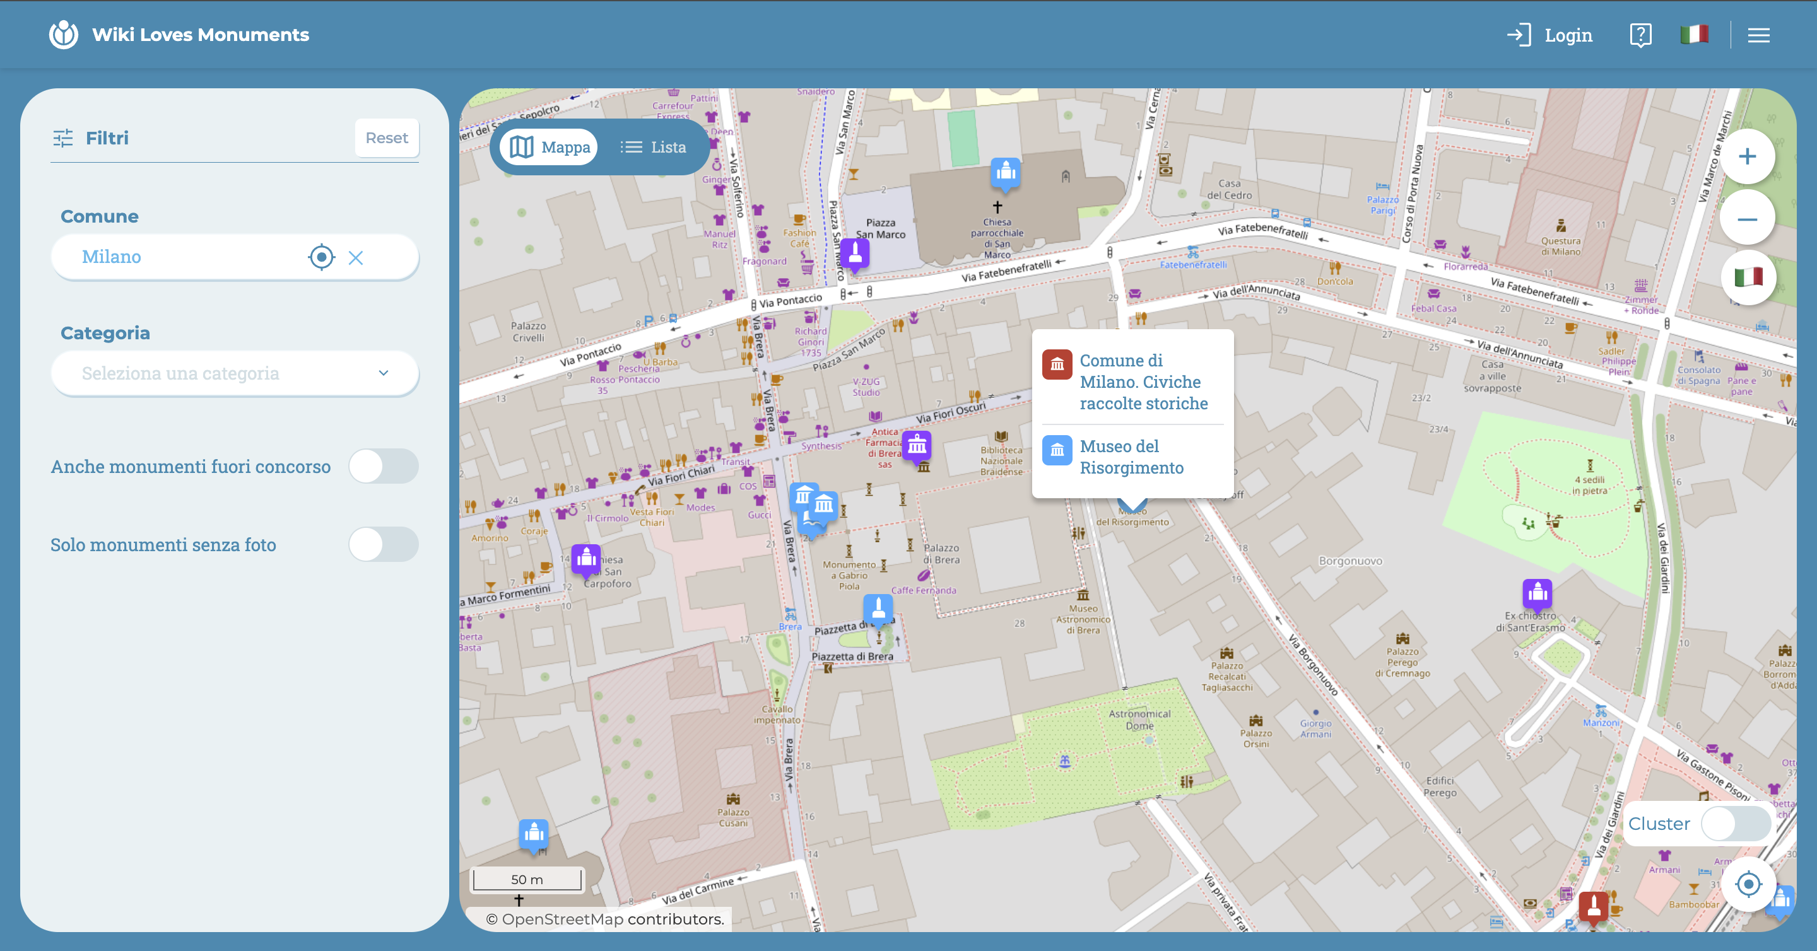1817x951 pixels.
Task: Toggle the Cluster switch on map
Action: (x=1734, y=824)
